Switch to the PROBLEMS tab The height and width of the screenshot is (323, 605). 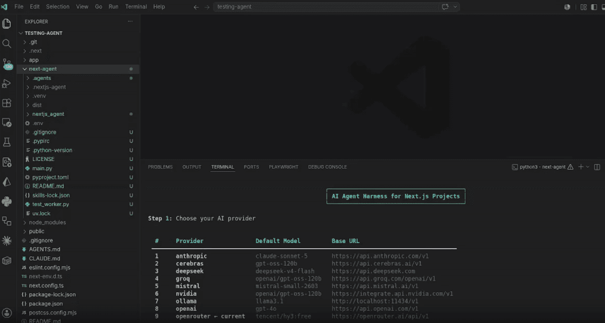click(160, 167)
